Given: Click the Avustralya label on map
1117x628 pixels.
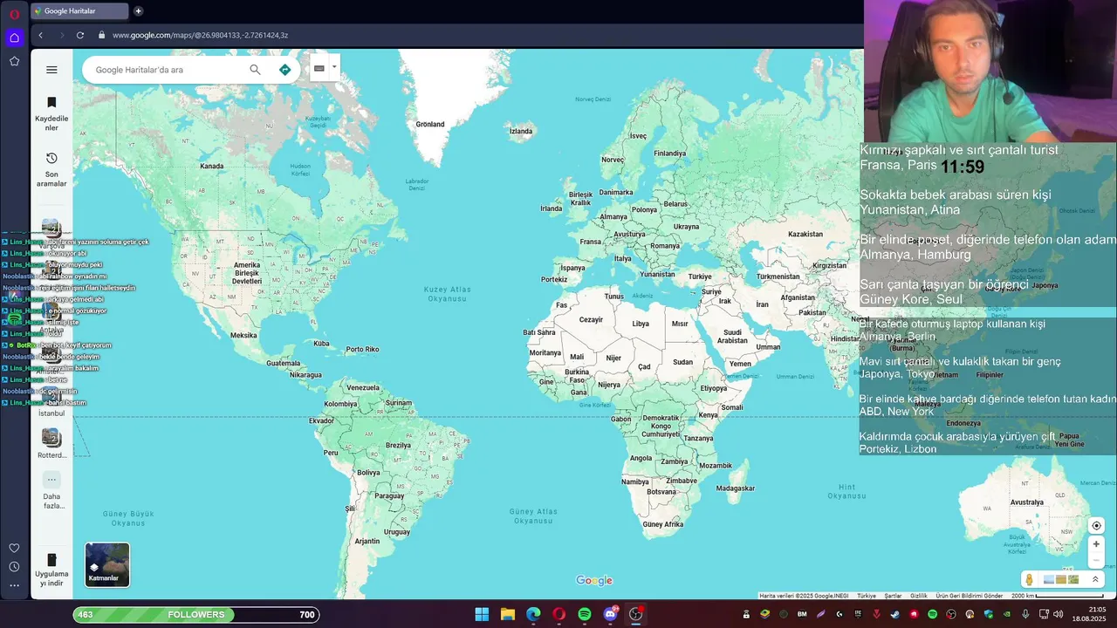Looking at the screenshot, I should tap(1027, 502).
